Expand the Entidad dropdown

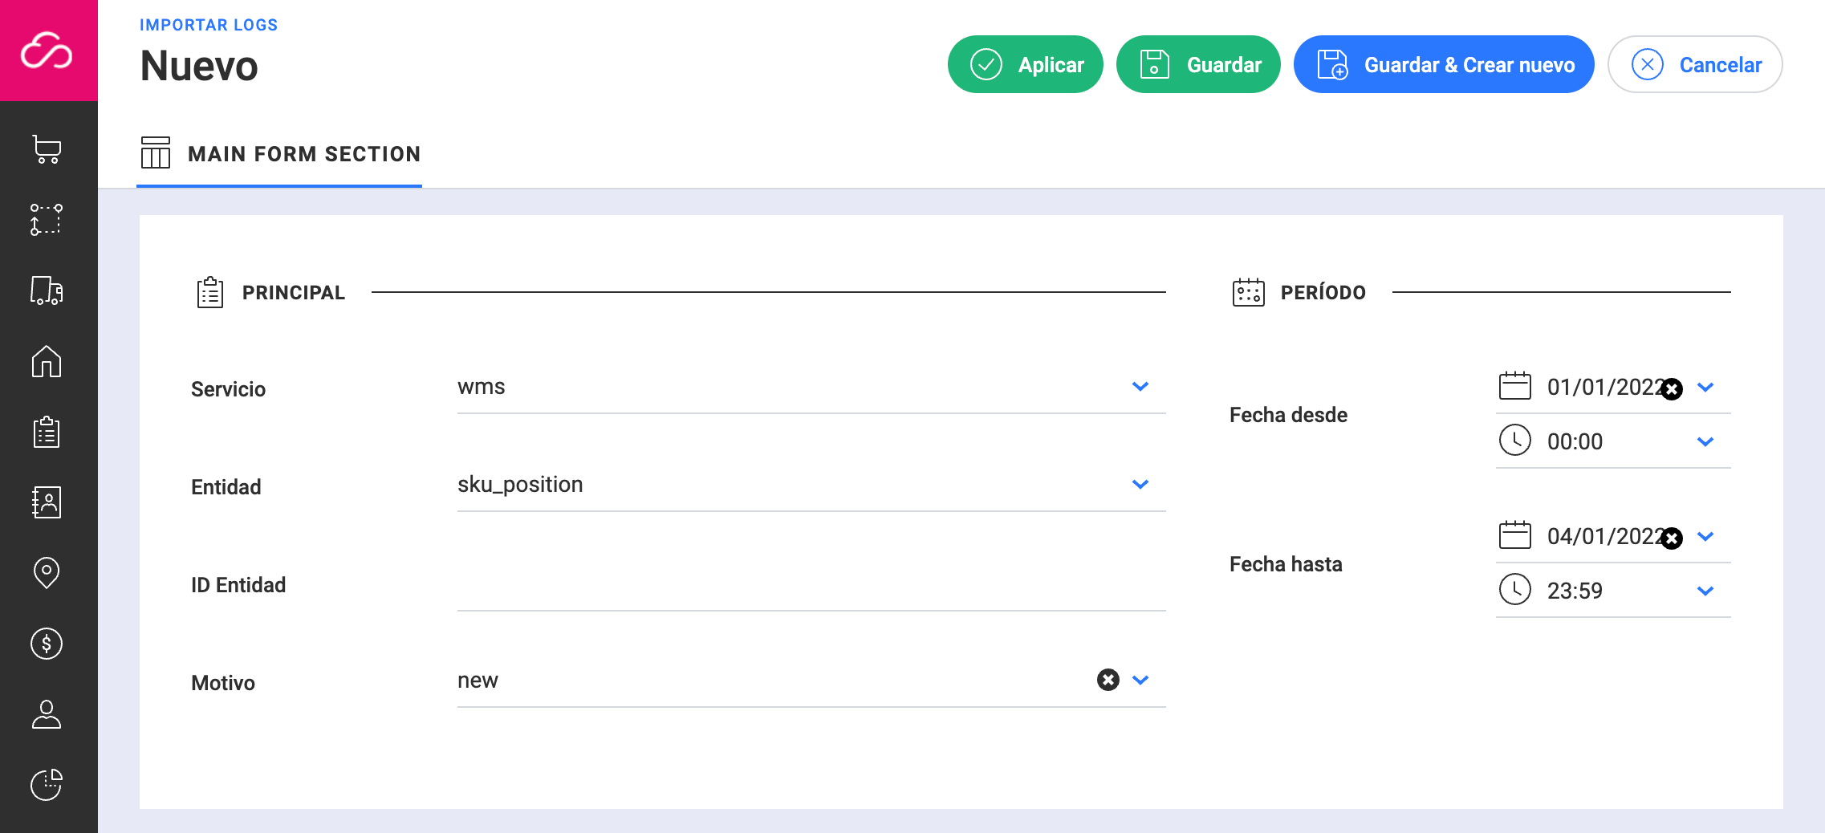(x=1140, y=485)
